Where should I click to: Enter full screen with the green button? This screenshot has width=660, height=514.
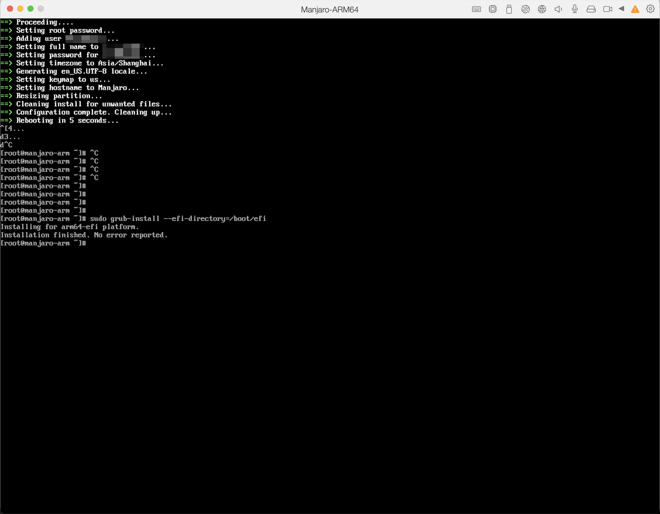coord(31,9)
